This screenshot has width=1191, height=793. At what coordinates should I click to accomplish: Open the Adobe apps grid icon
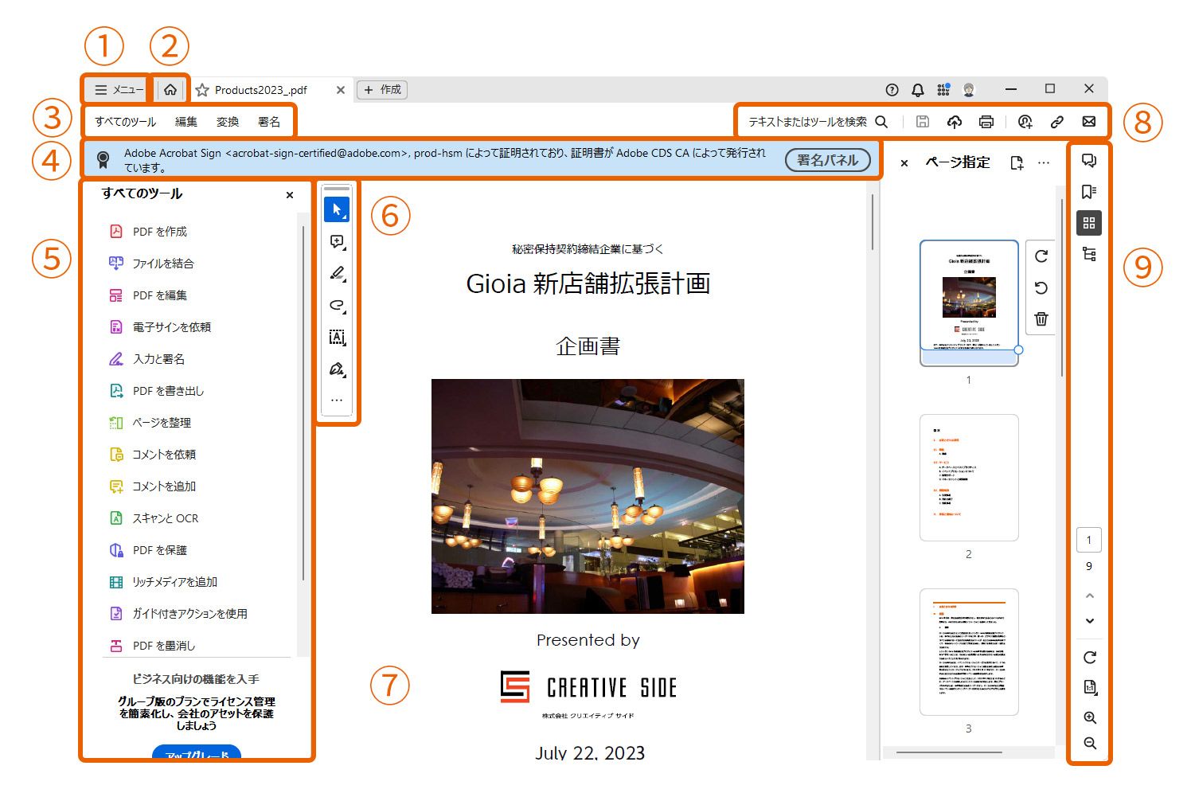click(943, 90)
